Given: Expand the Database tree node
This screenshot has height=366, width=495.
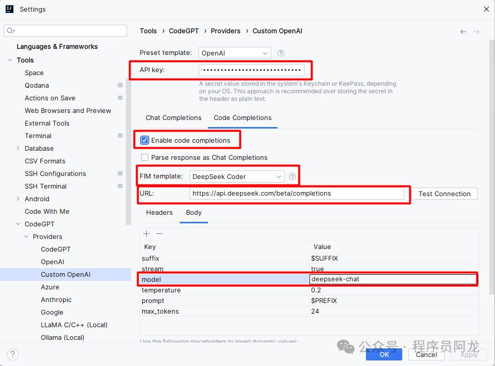Looking at the screenshot, I should tap(18, 148).
